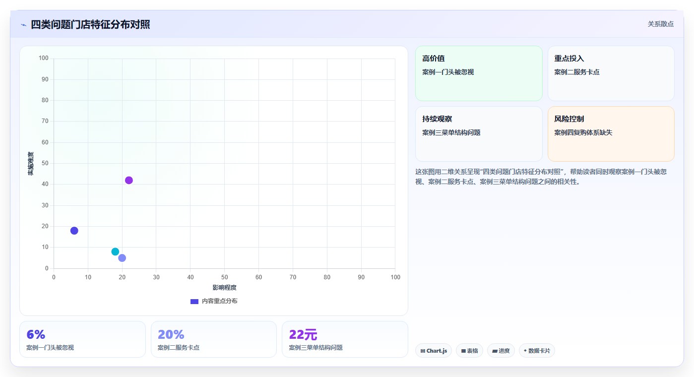The width and height of the screenshot is (694, 377).
Task: Open the 风险控制 quadrant card
Action: 611,134
